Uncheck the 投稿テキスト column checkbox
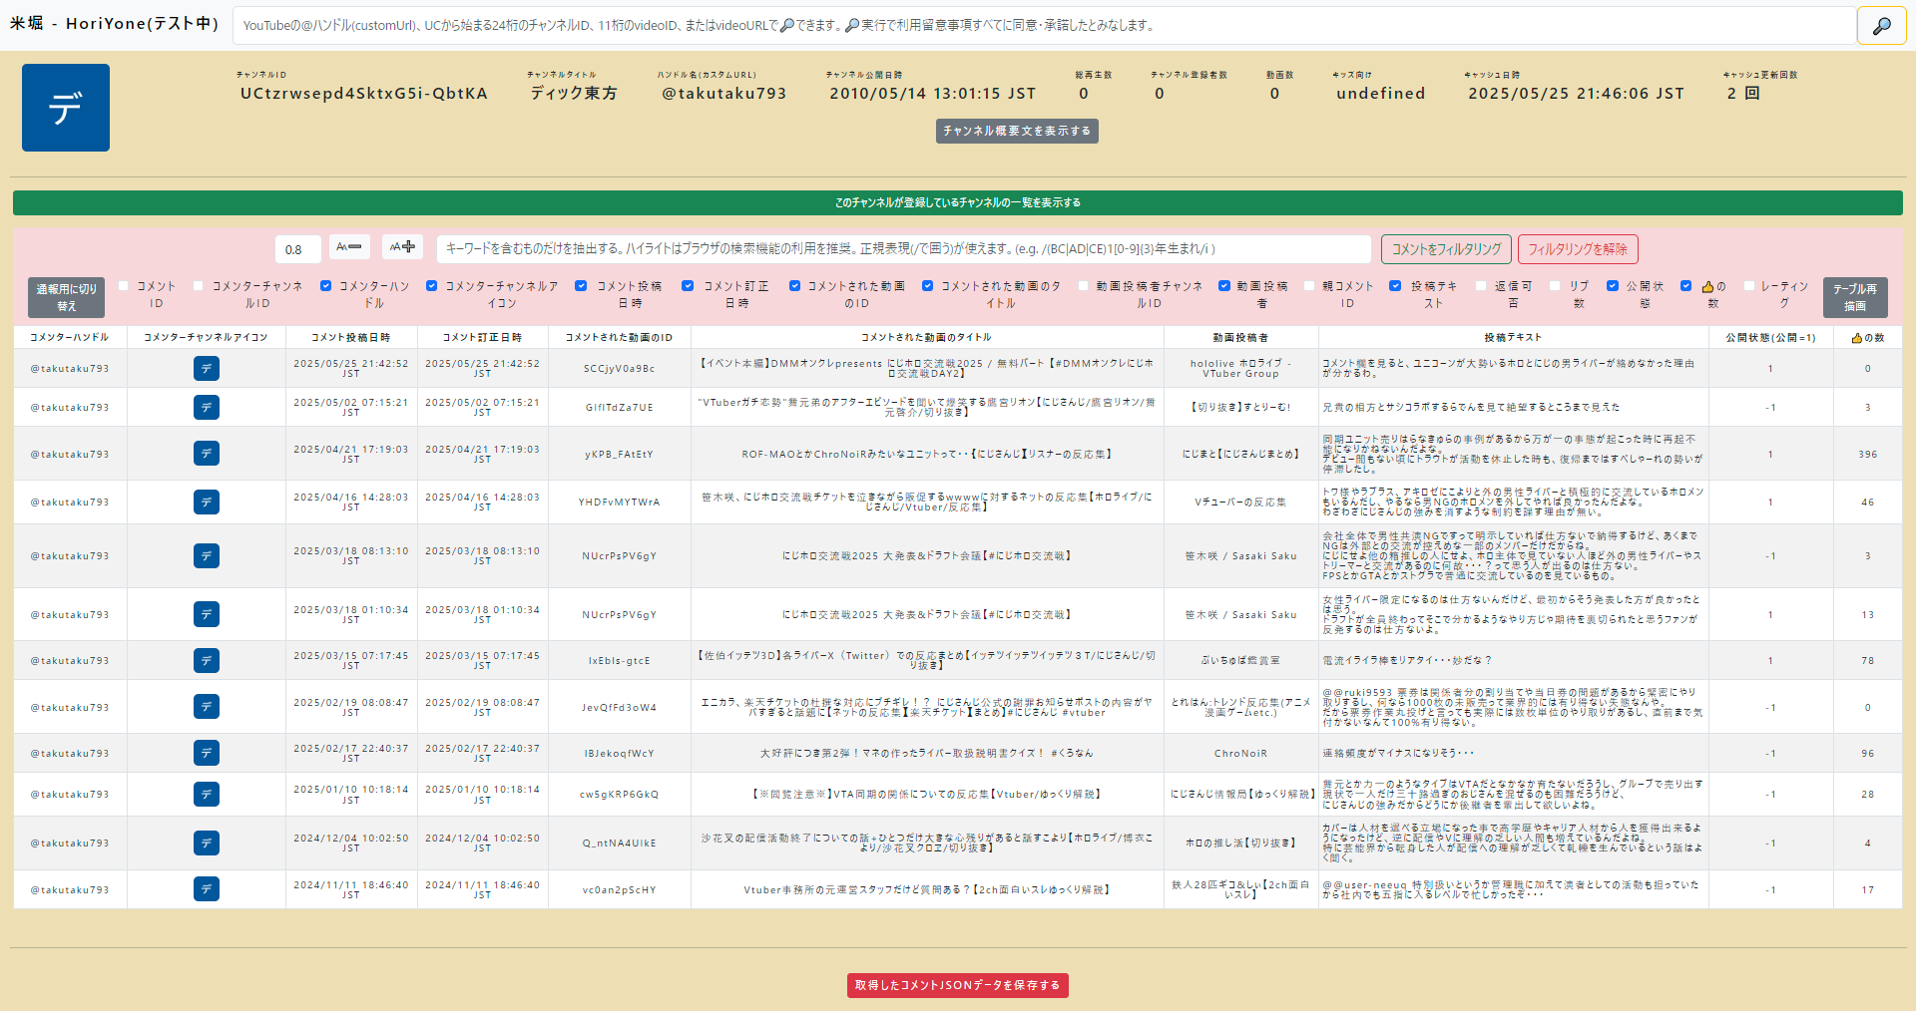The width and height of the screenshot is (1916, 1011). 1396,286
